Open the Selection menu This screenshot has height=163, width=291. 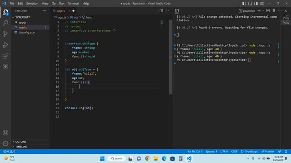tap(32, 4)
